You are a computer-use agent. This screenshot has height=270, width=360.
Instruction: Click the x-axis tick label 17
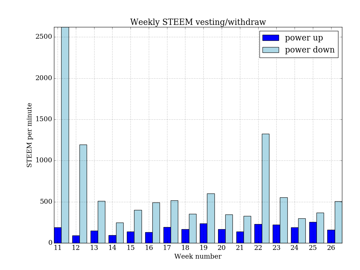tap(167, 248)
